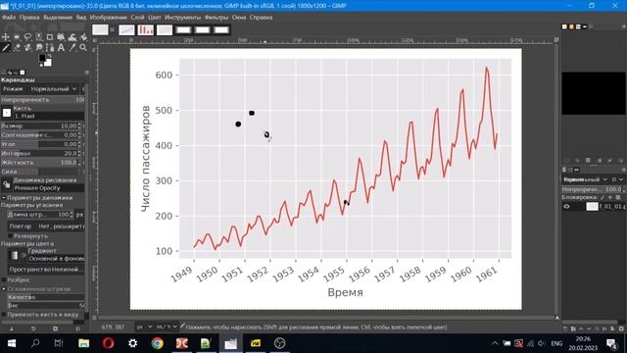Open the Правка menu
Screen dimensions: 627x353
click(29, 18)
